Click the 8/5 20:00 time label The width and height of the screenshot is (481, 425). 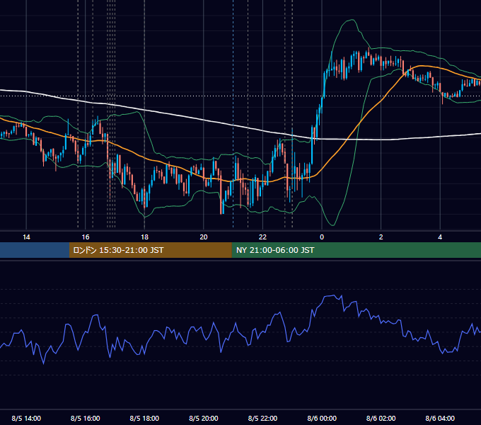204,418
